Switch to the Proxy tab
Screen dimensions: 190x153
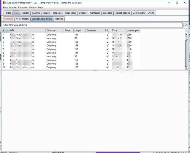pos(17,13)
